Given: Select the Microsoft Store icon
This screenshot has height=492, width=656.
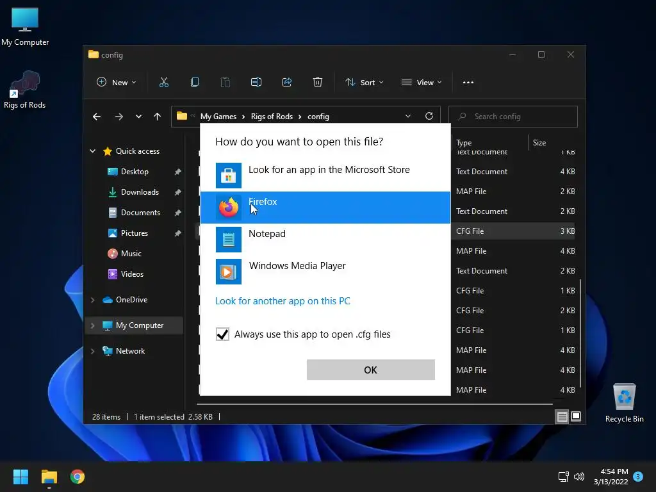Looking at the screenshot, I should coord(229,176).
